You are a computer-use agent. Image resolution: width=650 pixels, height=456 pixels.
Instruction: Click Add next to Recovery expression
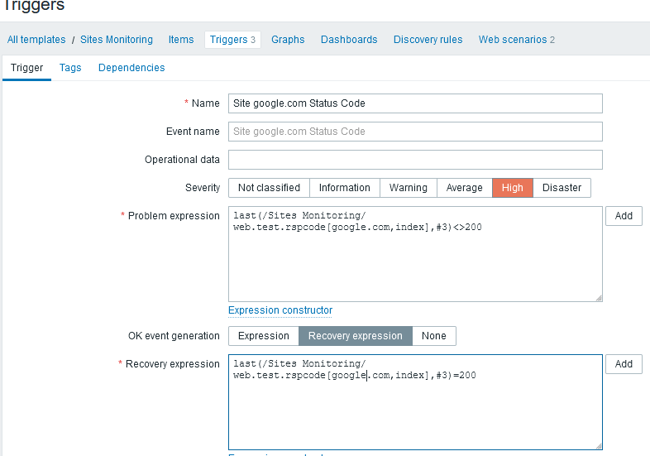(x=624, y=364)
